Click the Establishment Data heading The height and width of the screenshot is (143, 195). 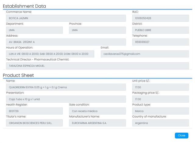(x=24, y=6)
